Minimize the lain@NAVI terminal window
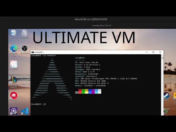This screenshot has height=132, width=176. pyautogui.click(x=147, y=52)
